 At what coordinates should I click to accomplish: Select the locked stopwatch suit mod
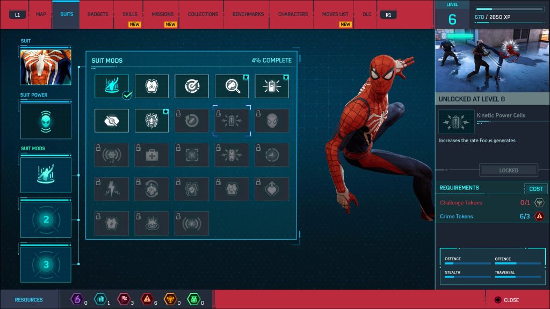tap(272, 155)
